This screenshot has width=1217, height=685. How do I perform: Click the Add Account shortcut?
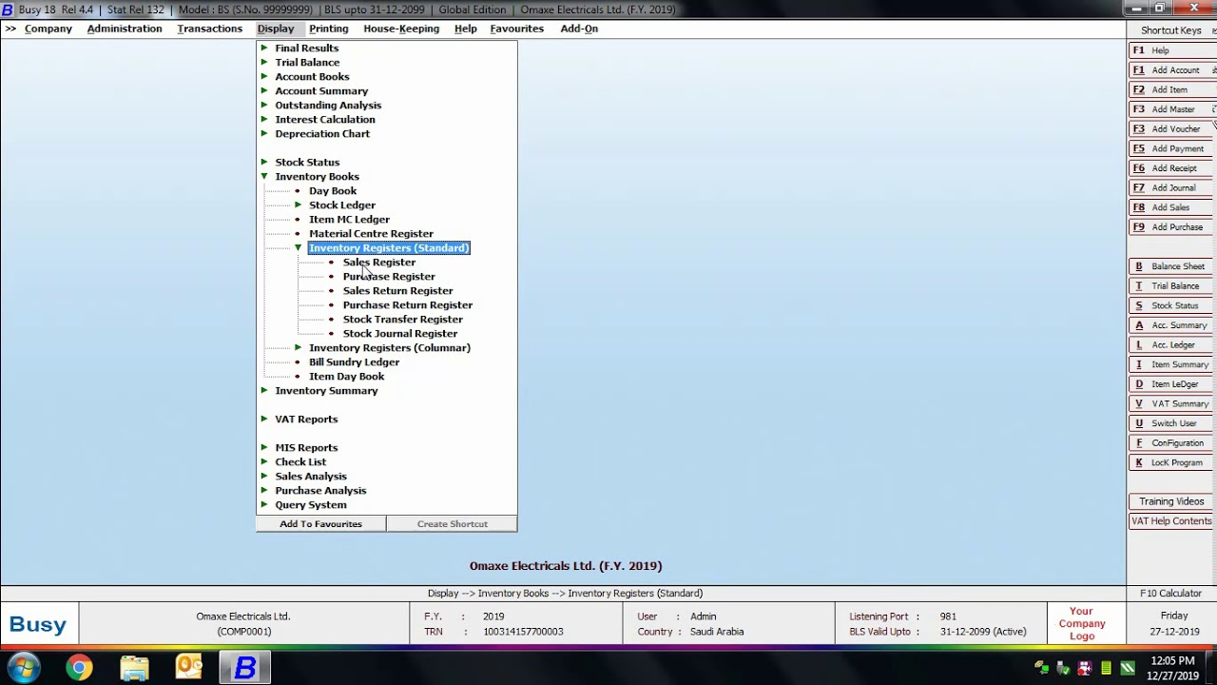[1171, 70]
